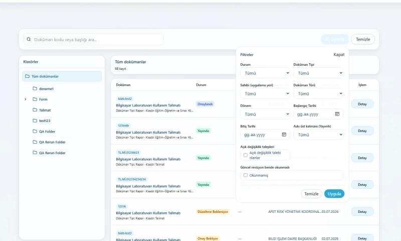Image resolution: width=401 pixels, height=241 pixels.
Task: Click the test123 folder icon
Action: (x=35, y=120)
